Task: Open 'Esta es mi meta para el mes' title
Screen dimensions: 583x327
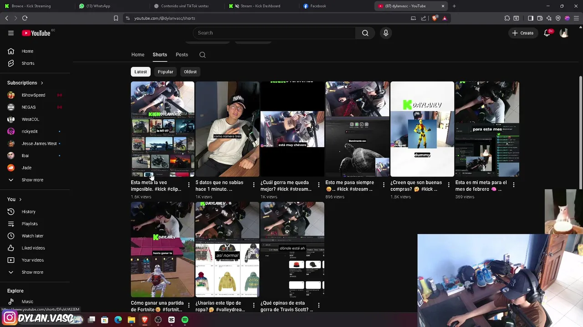Action: click(x=481, y=186)
